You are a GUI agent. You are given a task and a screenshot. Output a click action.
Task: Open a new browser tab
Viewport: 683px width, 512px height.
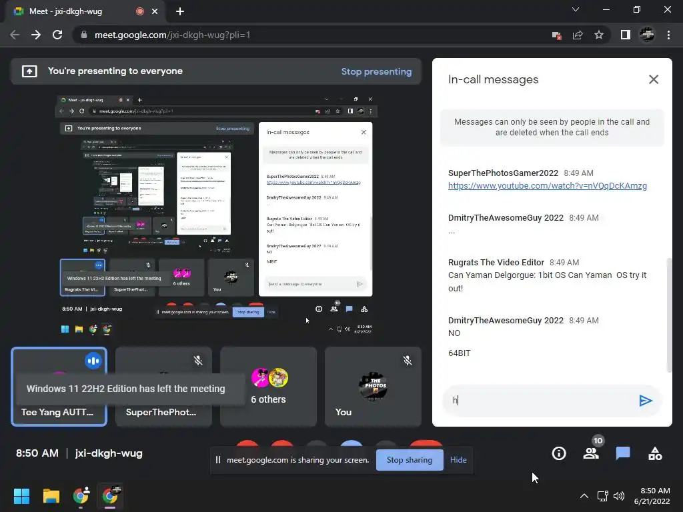pyautogui.click(x=180, y=11)
